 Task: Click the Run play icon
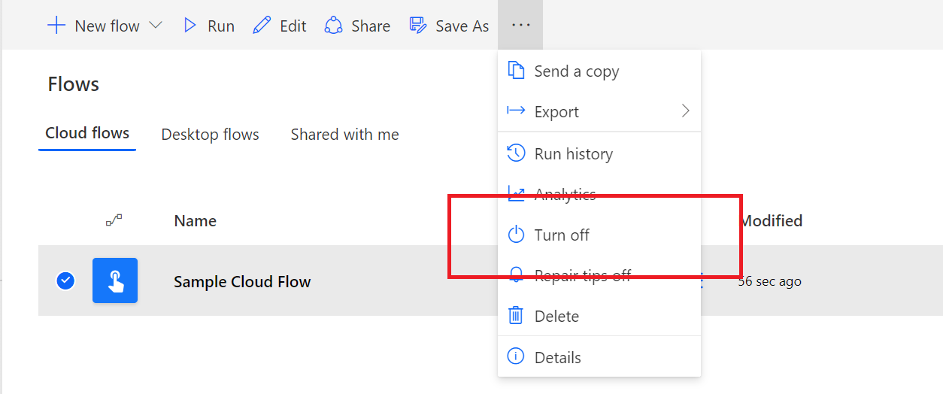tap(190, 26)
